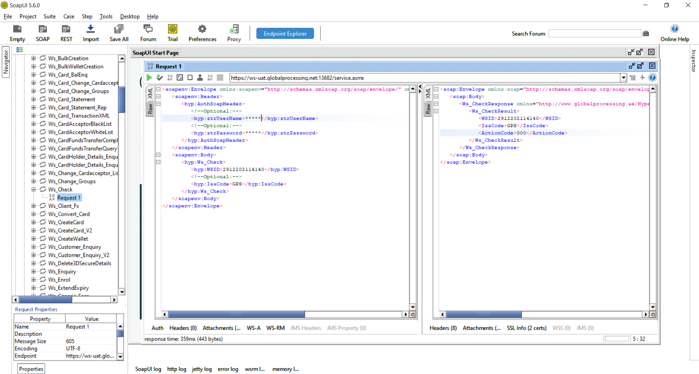Click the icon left of the plus in request toolbar
Screen dimensions: 699x374
(633, 78)
